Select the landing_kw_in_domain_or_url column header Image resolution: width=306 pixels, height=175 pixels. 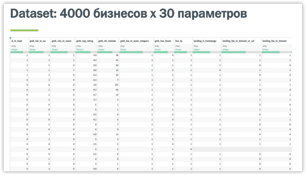(x=239, y=41)
